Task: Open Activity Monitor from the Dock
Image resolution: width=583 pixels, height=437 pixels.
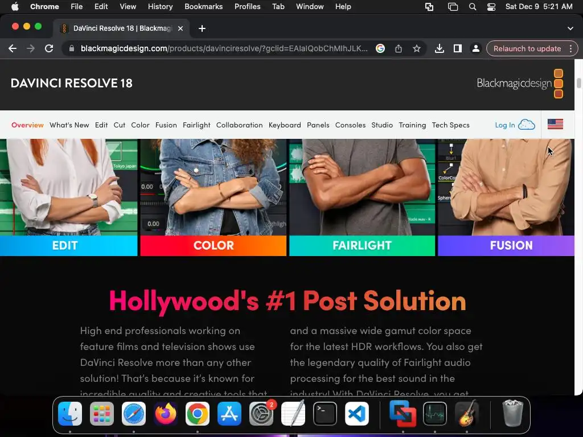Action: [x=435, y=414]
